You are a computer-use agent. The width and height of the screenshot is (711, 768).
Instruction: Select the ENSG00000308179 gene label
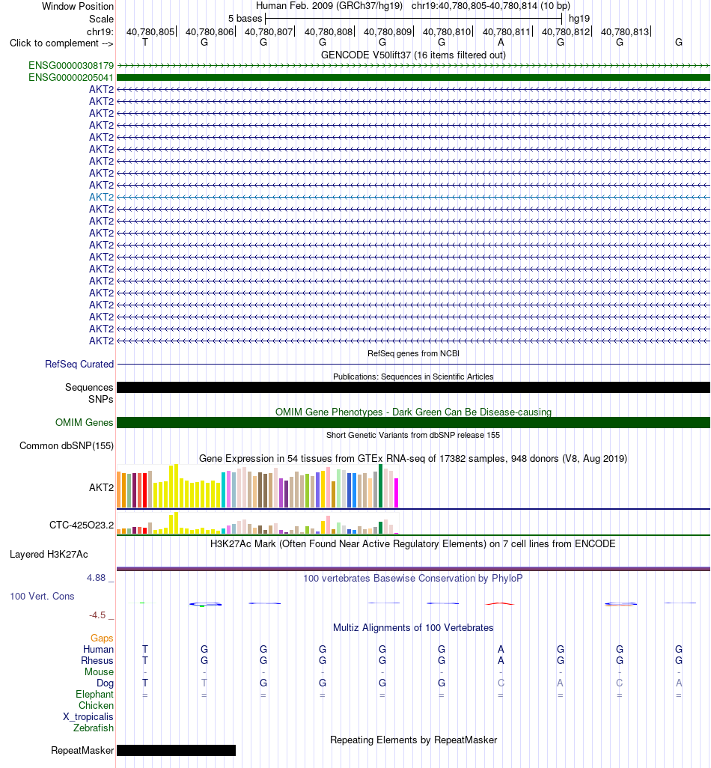click(x=71, y=66)
